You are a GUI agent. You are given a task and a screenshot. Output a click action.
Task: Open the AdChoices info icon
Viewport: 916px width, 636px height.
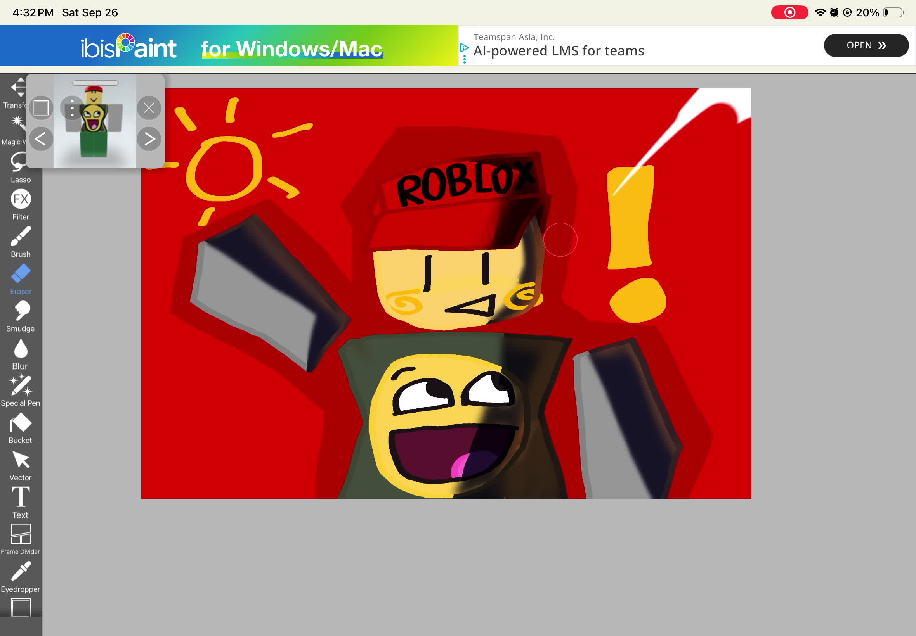pyautogui.click(x=464, y=48)
